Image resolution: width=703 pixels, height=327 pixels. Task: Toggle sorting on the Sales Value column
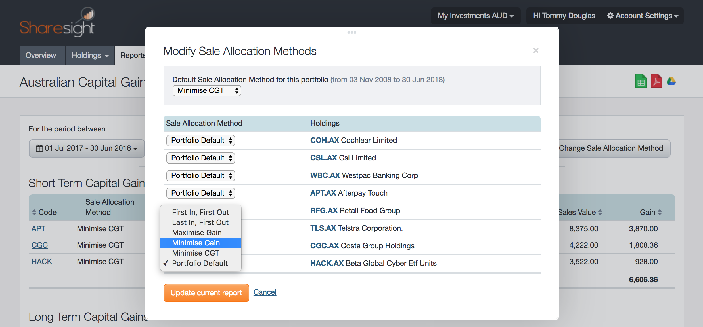point(600,212)
